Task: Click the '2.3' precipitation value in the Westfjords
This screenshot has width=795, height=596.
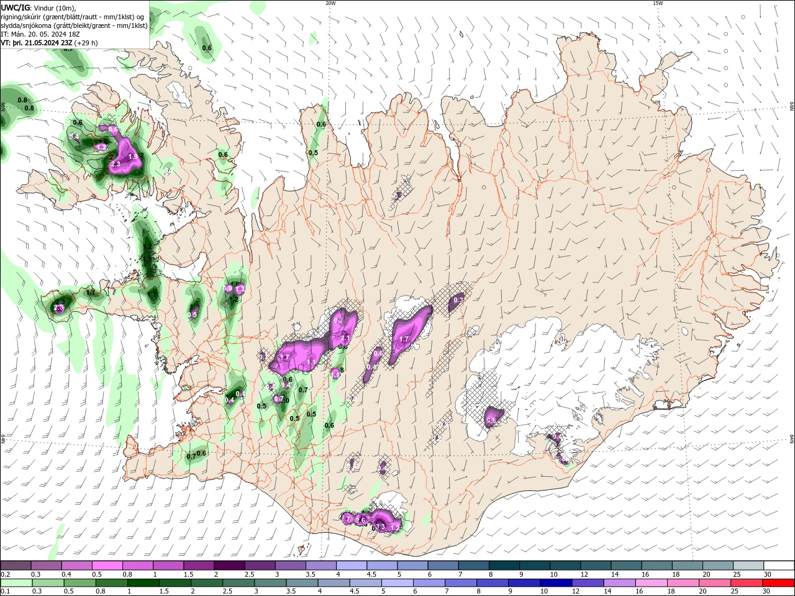Action: pyautogui.click(x=116, y=165)
